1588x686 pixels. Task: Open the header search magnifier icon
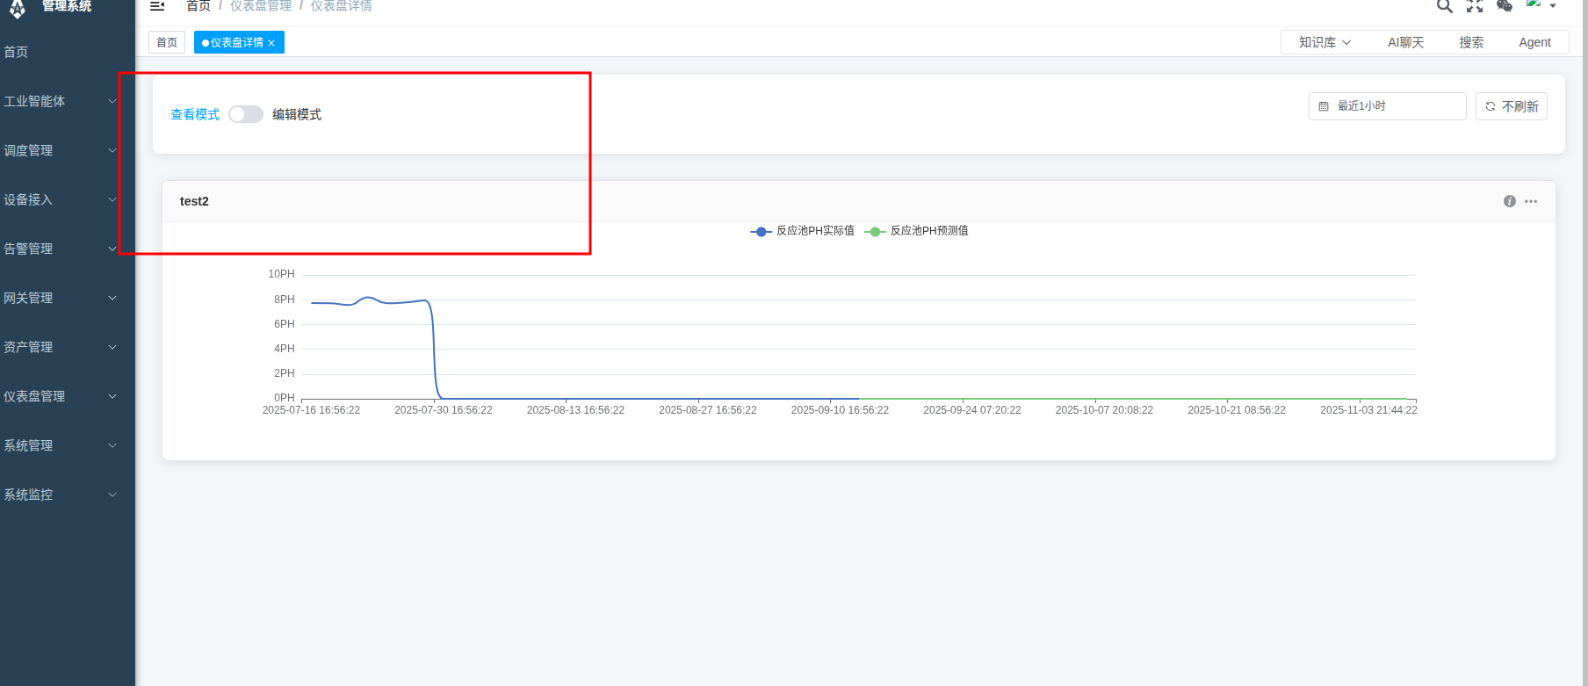click(1444, 6)
